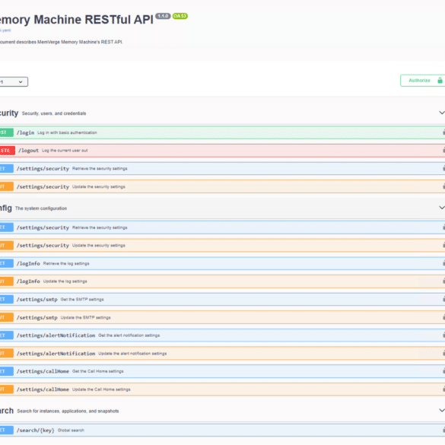Open 'Update the alert notification settings' endpoint

[222, 353]
